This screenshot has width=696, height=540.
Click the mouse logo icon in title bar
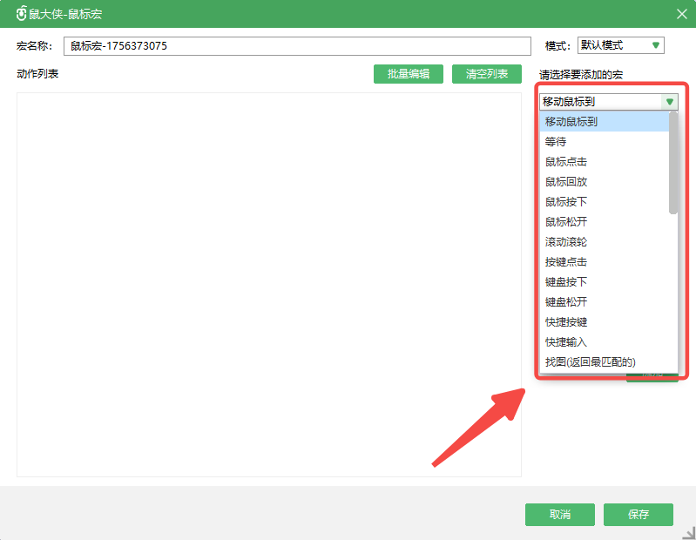(x=22, y=14)
